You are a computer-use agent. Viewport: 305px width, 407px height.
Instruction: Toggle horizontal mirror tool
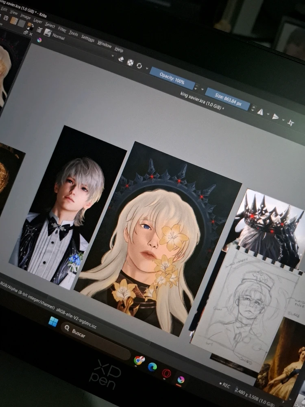point(260,112)
